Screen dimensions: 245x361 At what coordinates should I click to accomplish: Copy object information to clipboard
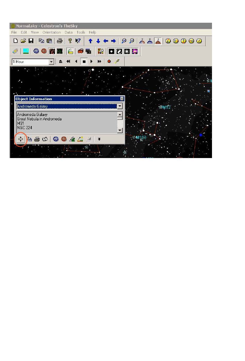(29, 139)
